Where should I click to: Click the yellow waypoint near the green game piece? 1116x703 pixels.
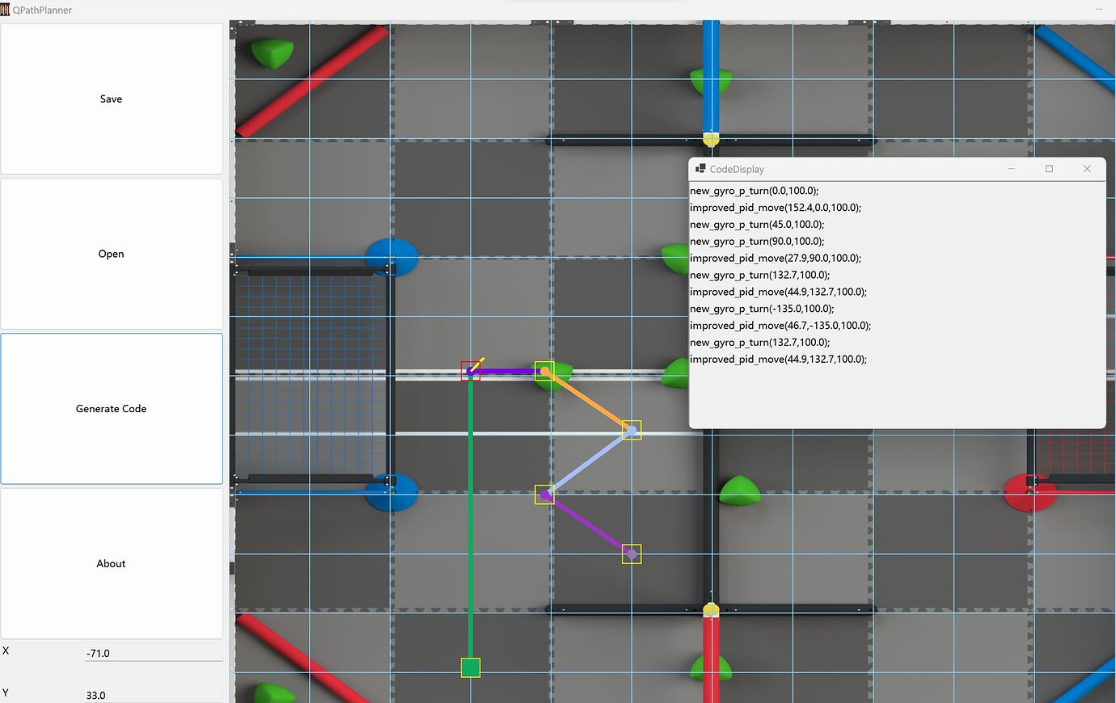click(x=545, y=369)
